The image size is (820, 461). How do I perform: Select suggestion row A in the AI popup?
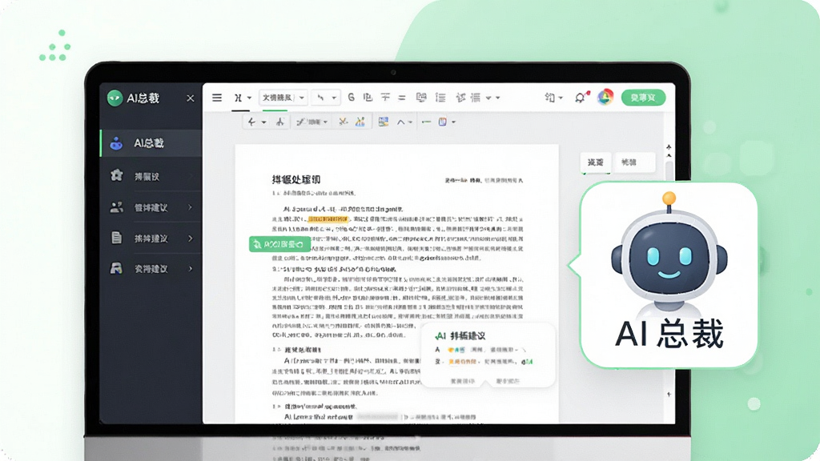[480, 350]
